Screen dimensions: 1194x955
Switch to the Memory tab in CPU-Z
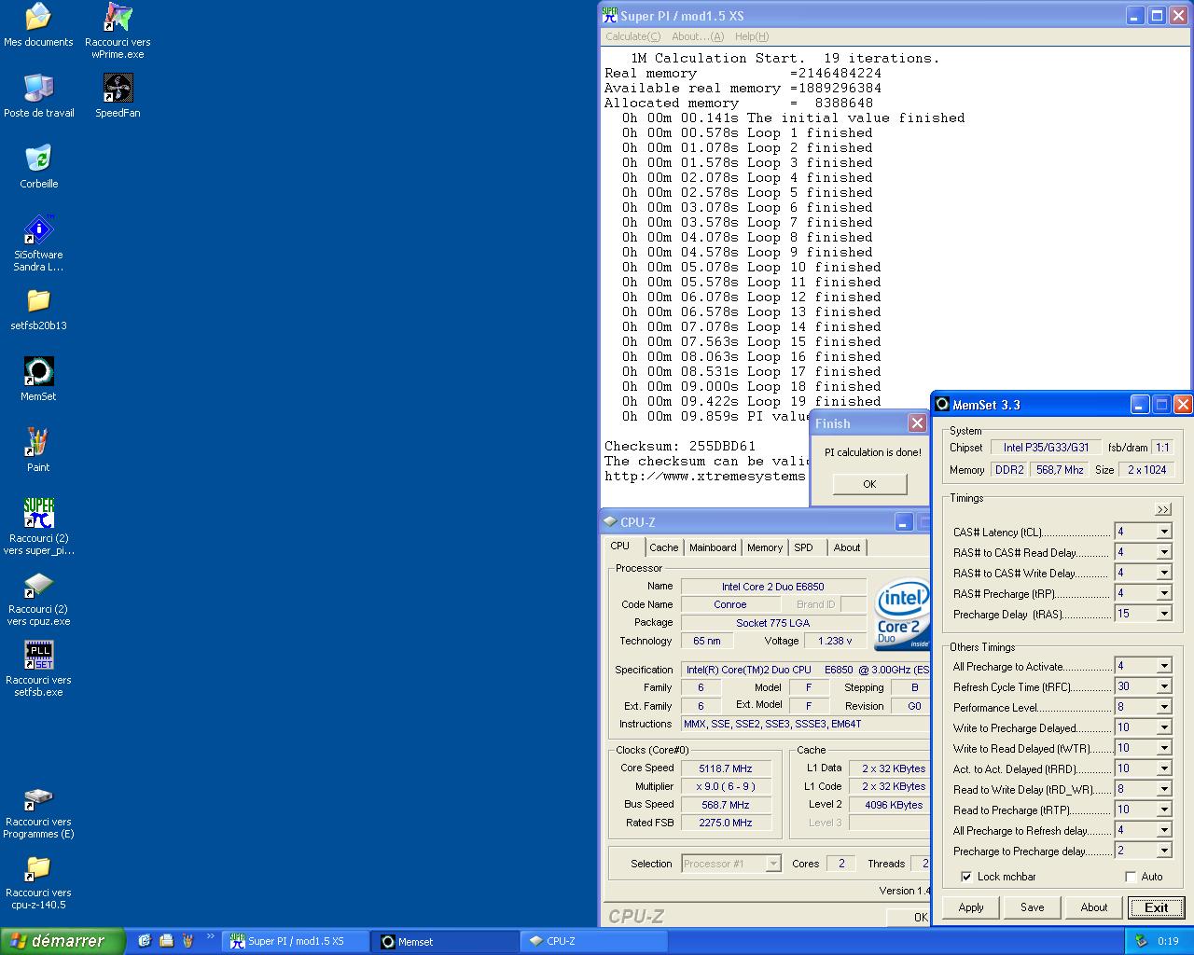765,547
